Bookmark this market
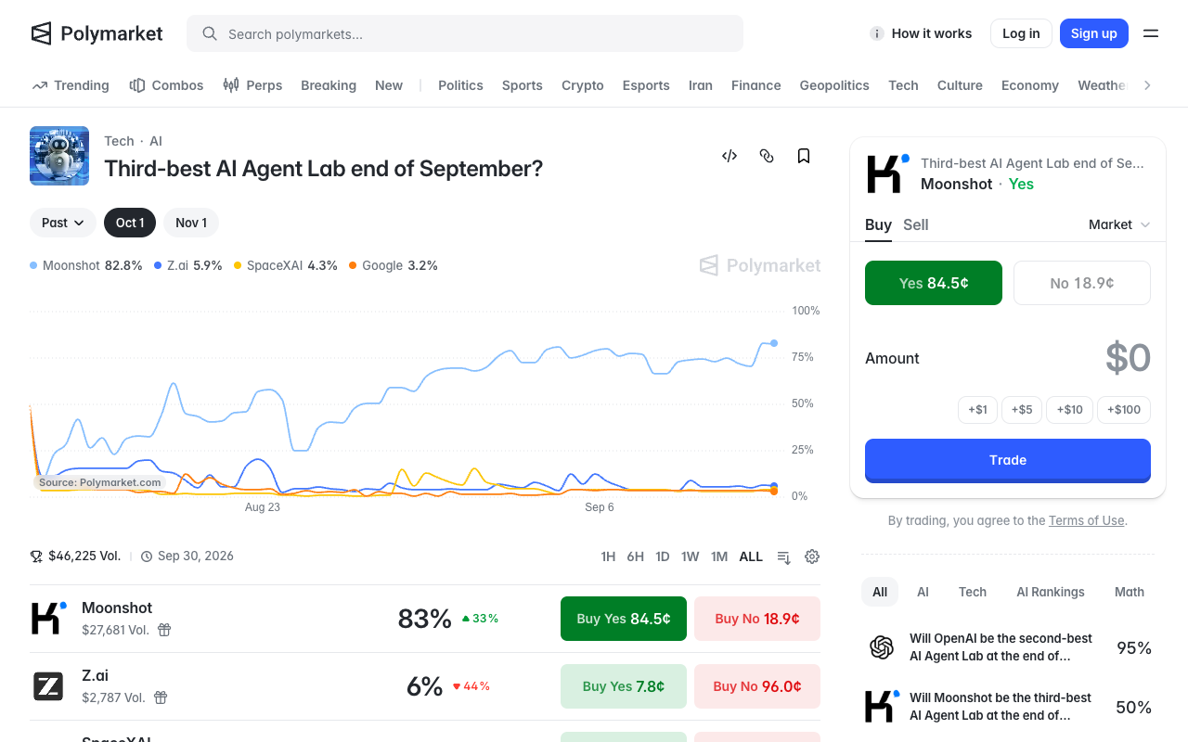 click(x=804, y=156)
